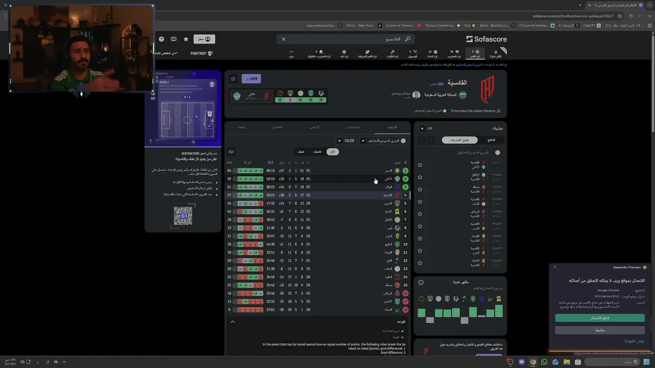This screenshot has width=655, height=368.
Task: Switch to the الترتيب standings tab
Action: [x=392, y=127]
